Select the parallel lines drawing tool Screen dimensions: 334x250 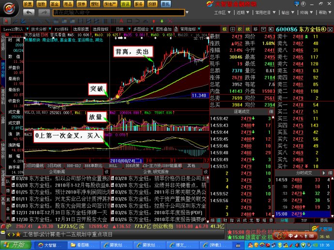tap(56, 21)
